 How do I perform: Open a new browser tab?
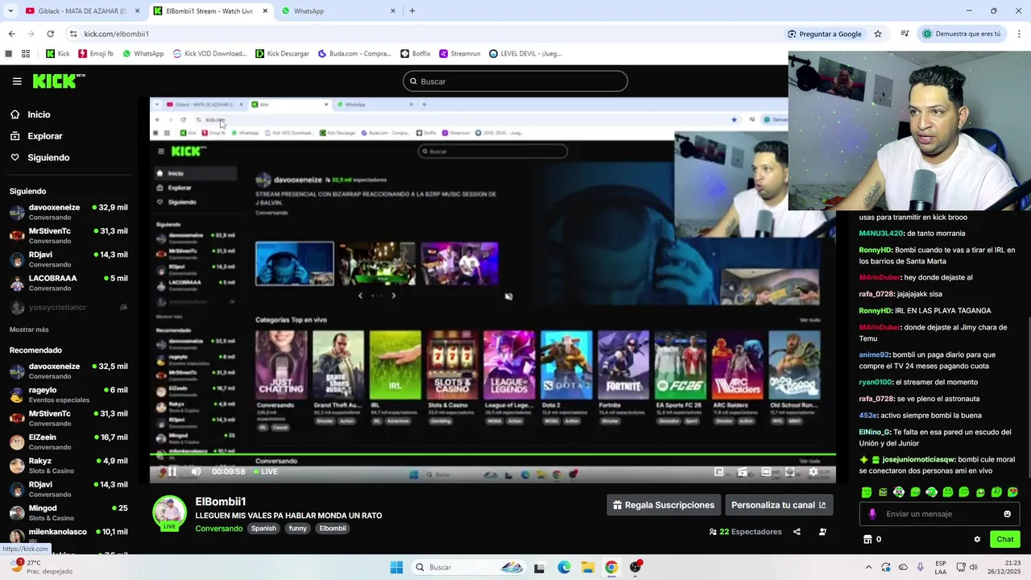click(412, 11)
